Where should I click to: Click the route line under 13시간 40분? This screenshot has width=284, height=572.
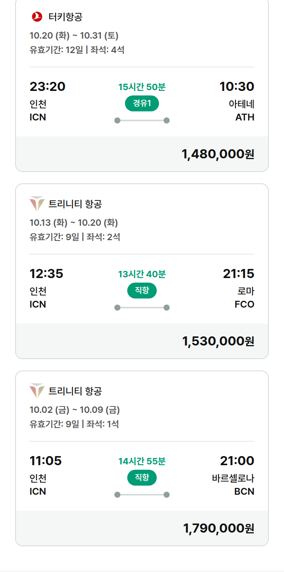click(x=142, y=308)
